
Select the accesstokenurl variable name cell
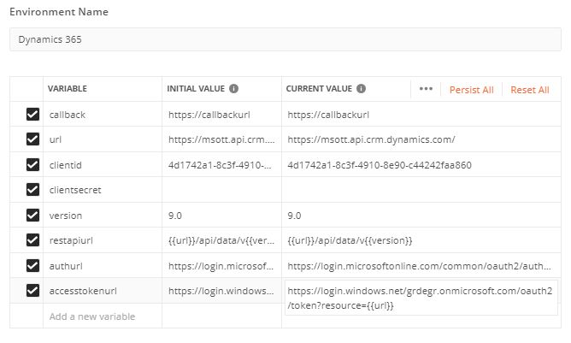(x=103, y=291)
